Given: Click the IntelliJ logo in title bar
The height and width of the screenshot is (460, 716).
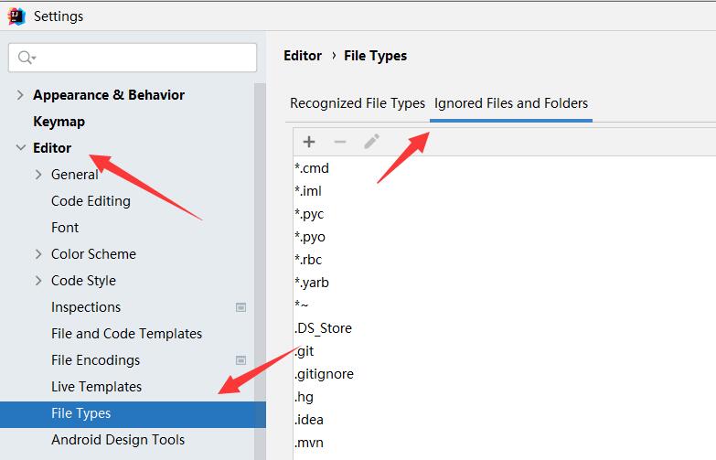Looking at the screenshot, I should click(16, 16).
